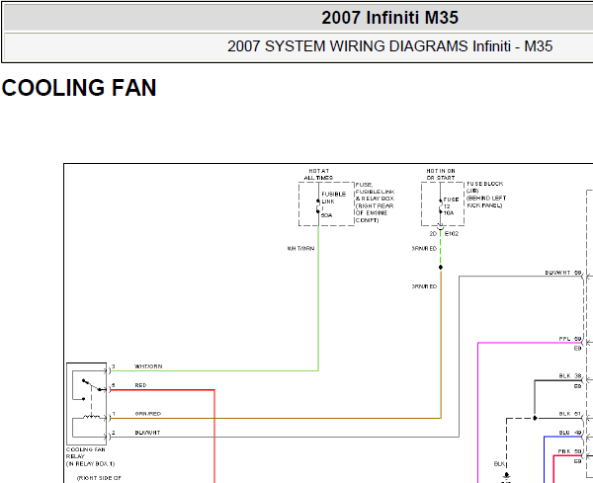Click the "BLK/WHT 68" pin label
This screenshot has height=483, width=593.
[562, 273]
